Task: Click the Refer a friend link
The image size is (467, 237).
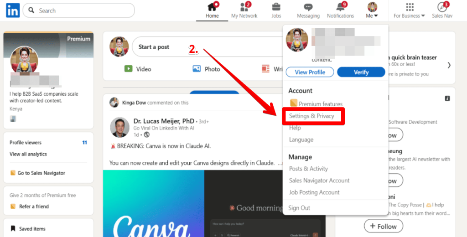Action: (34, 206)
